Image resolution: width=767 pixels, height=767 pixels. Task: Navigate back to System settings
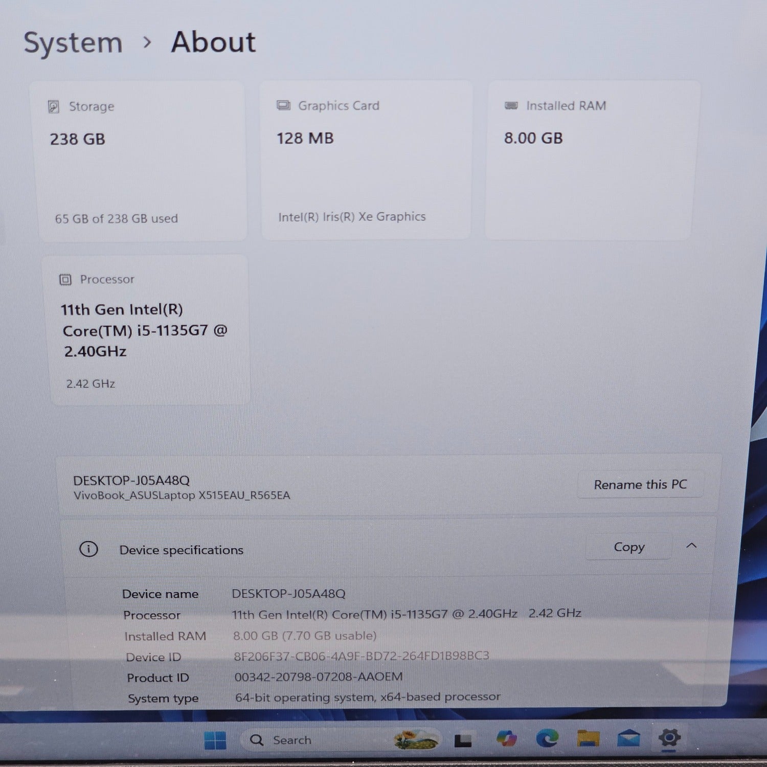73,42
